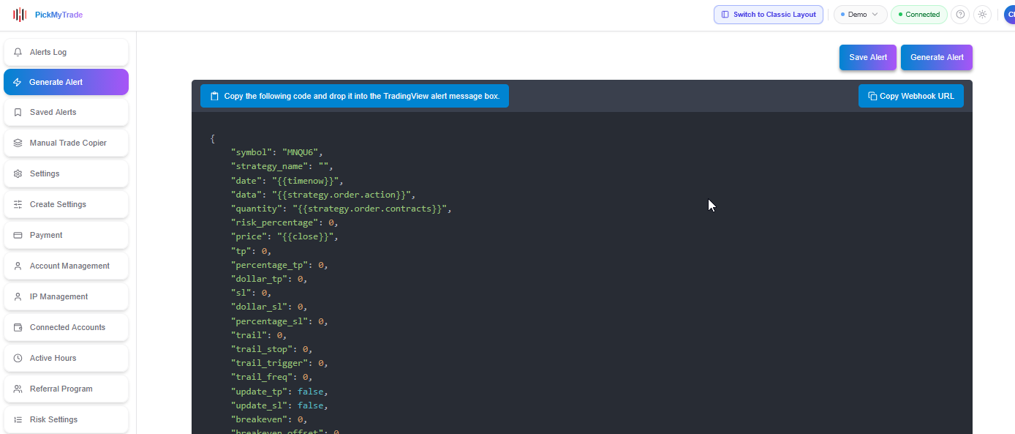The height and width of the screenshot is (434, 1015).
Task: Click the bookmark icon beside Saved Alerts
Action: [x=18, y=112]
